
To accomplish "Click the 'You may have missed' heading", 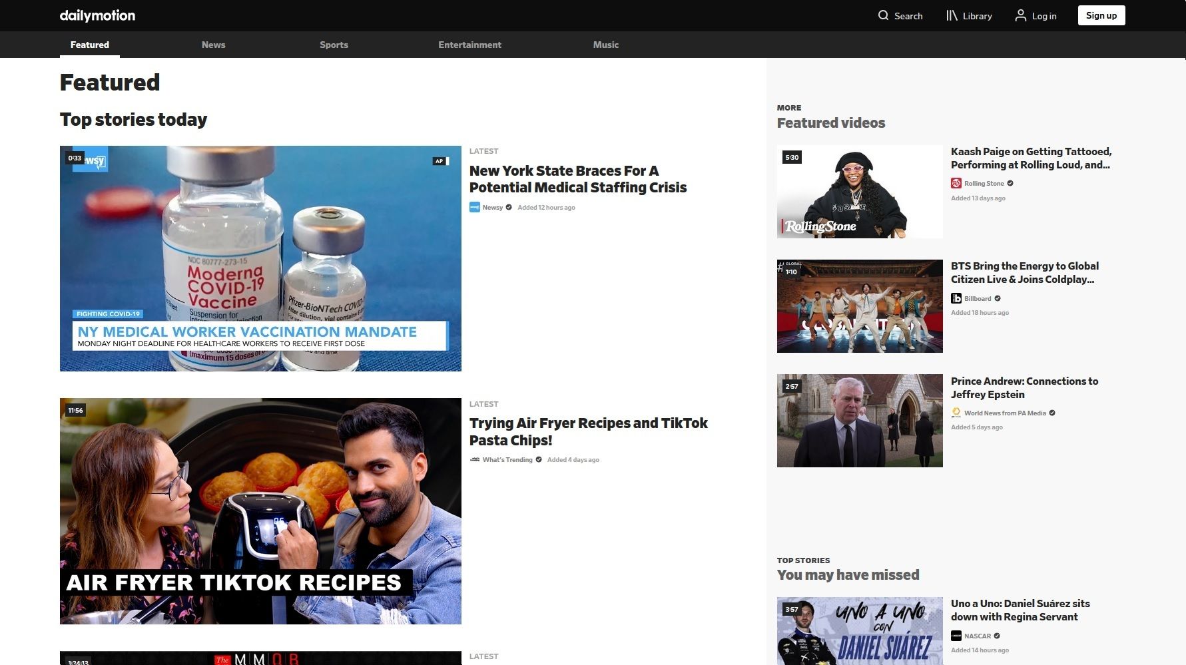I will click(x=848, y=574).
